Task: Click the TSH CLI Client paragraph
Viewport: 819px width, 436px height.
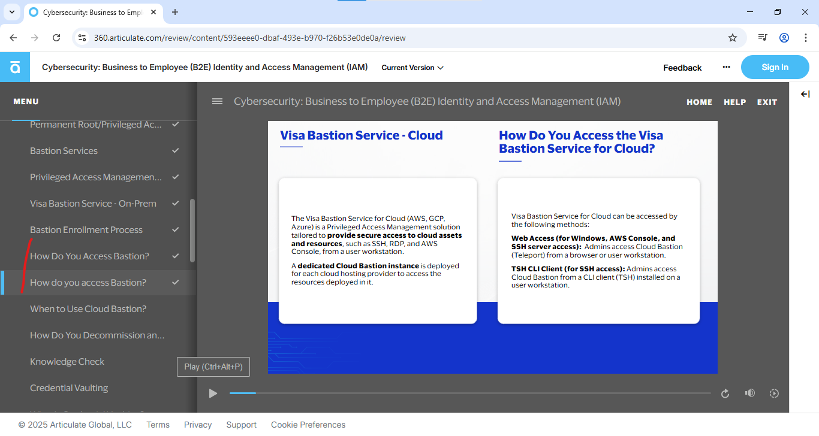Action: 596,277
